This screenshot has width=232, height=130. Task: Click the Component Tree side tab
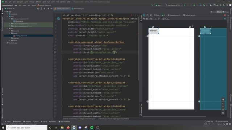(x=141, y=109)
